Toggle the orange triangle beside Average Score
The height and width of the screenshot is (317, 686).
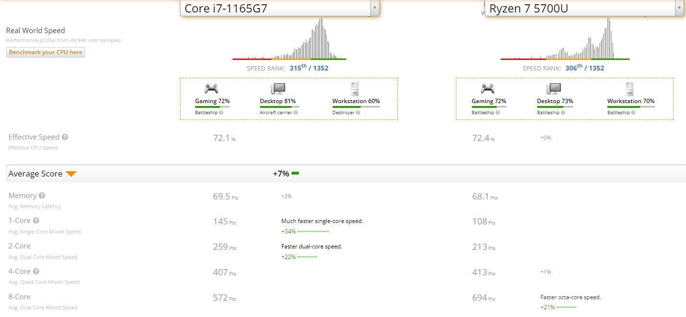pyautogui.click(x=71, y=174)
